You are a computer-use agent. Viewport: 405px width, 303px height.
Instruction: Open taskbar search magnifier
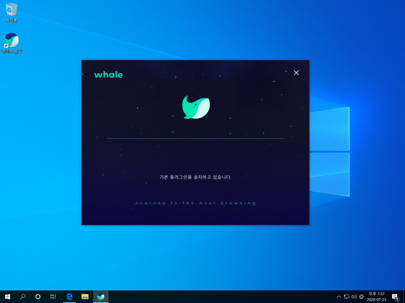coord(23,297)
